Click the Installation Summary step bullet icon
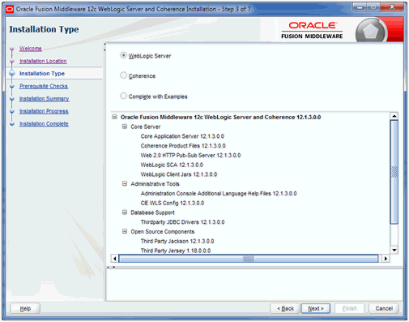Screen dimensions: 409x322 point(12,99)
